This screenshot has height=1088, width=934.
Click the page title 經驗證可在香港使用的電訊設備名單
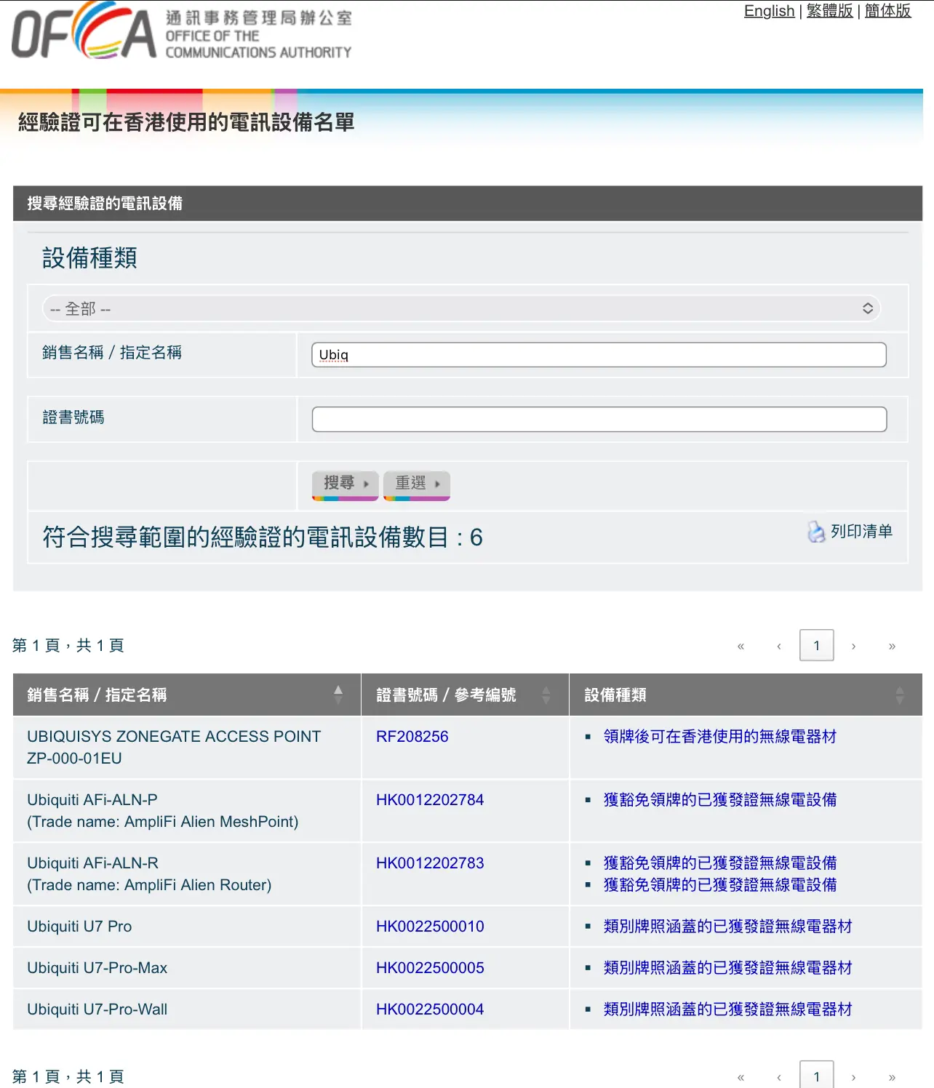[x=186, y=122]
